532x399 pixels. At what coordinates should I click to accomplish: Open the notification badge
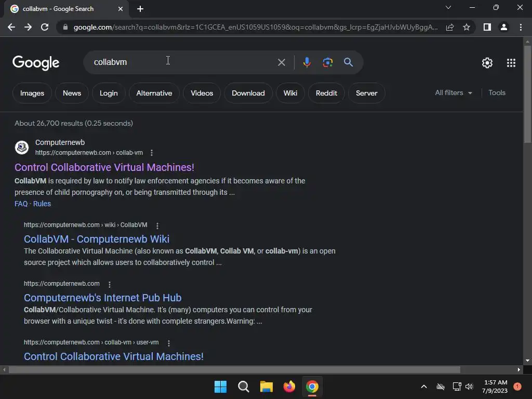point(517,387)
